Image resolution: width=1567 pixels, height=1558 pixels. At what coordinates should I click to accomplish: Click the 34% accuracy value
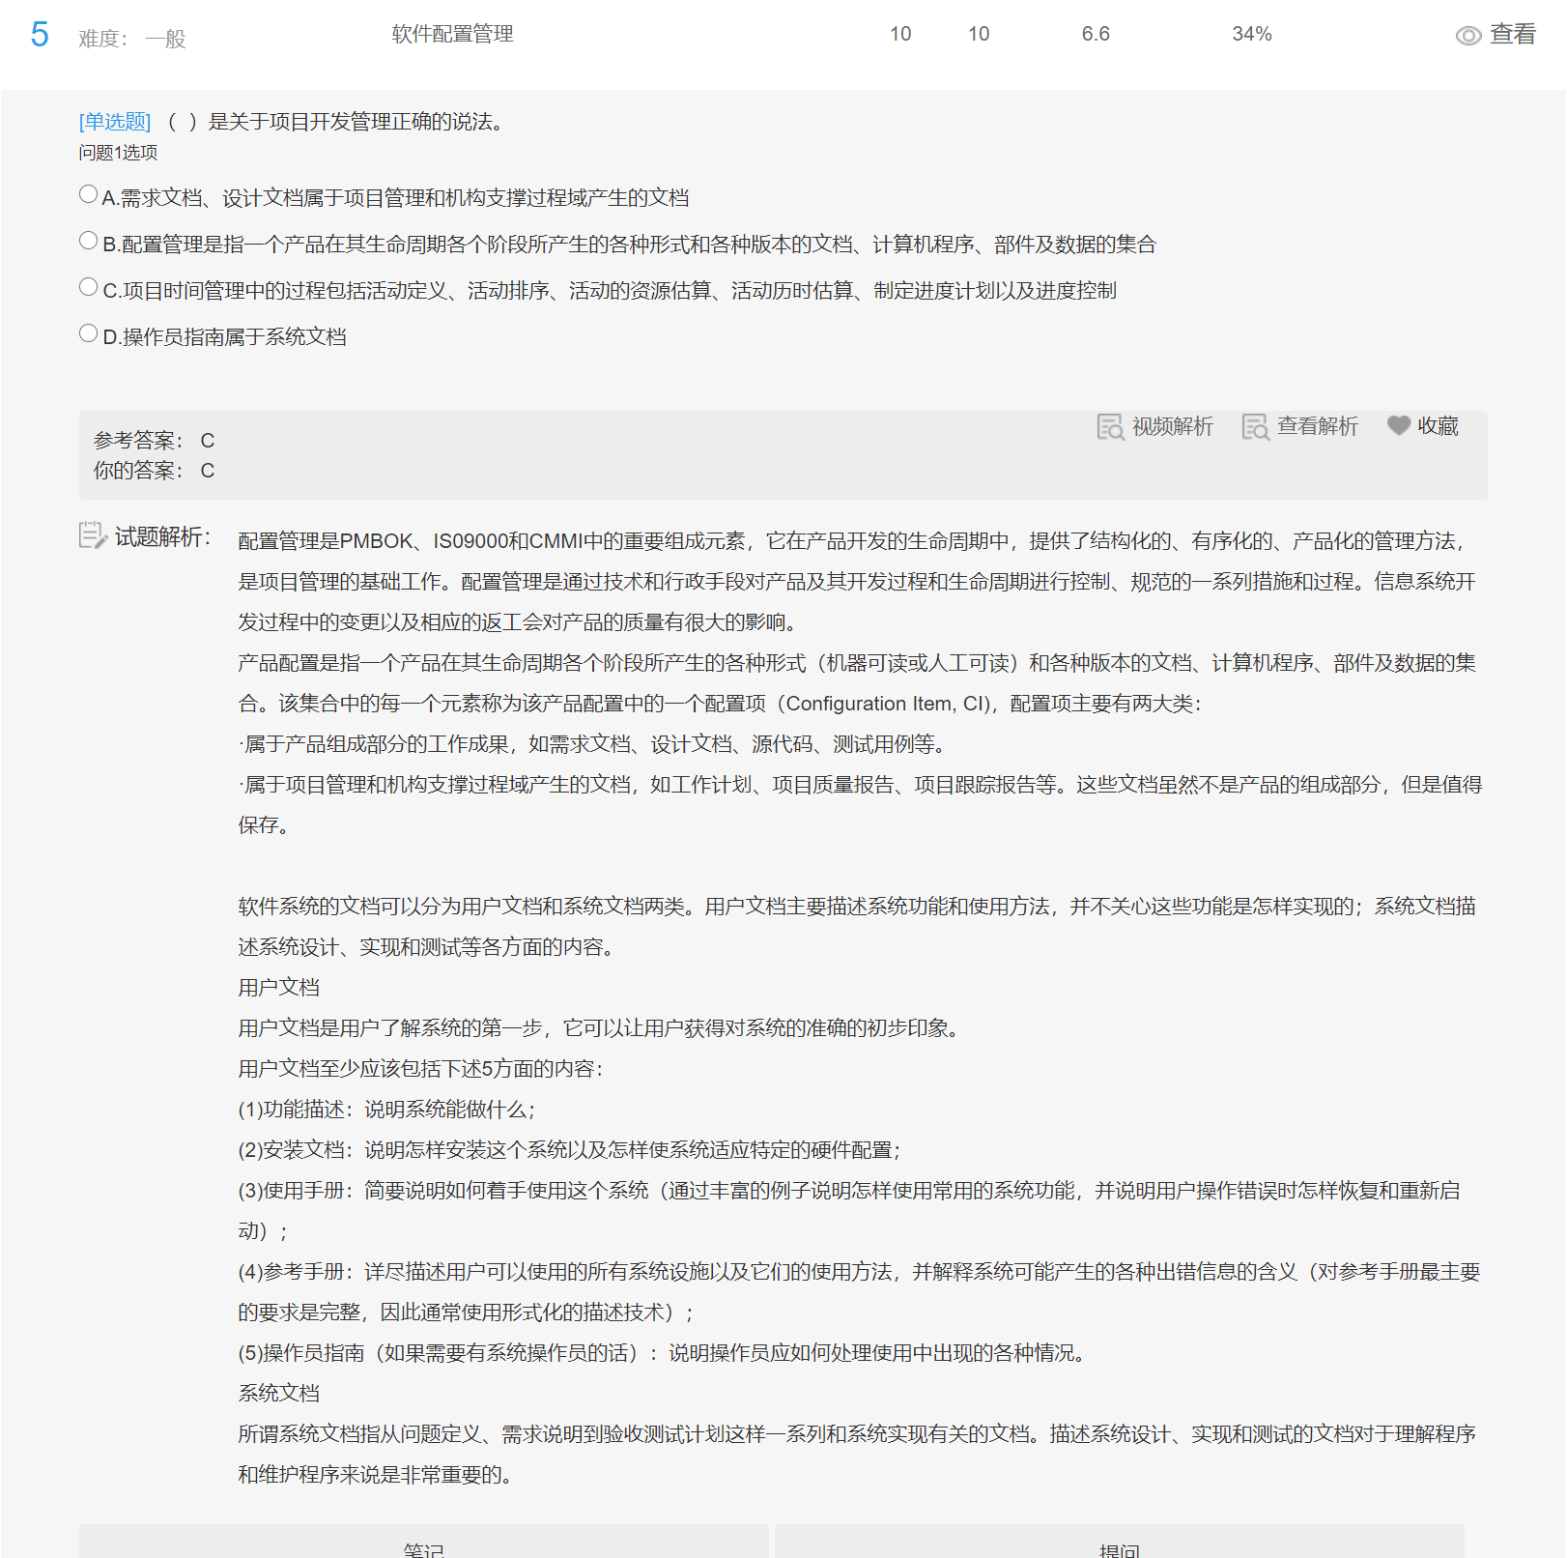(1252, 34)
